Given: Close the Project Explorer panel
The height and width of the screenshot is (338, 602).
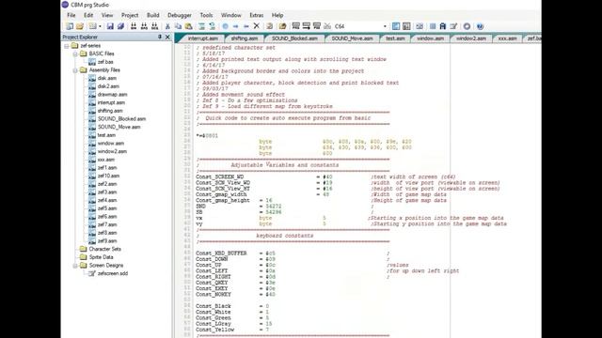Looking at the screenshot, I should [x=167, y=37].
